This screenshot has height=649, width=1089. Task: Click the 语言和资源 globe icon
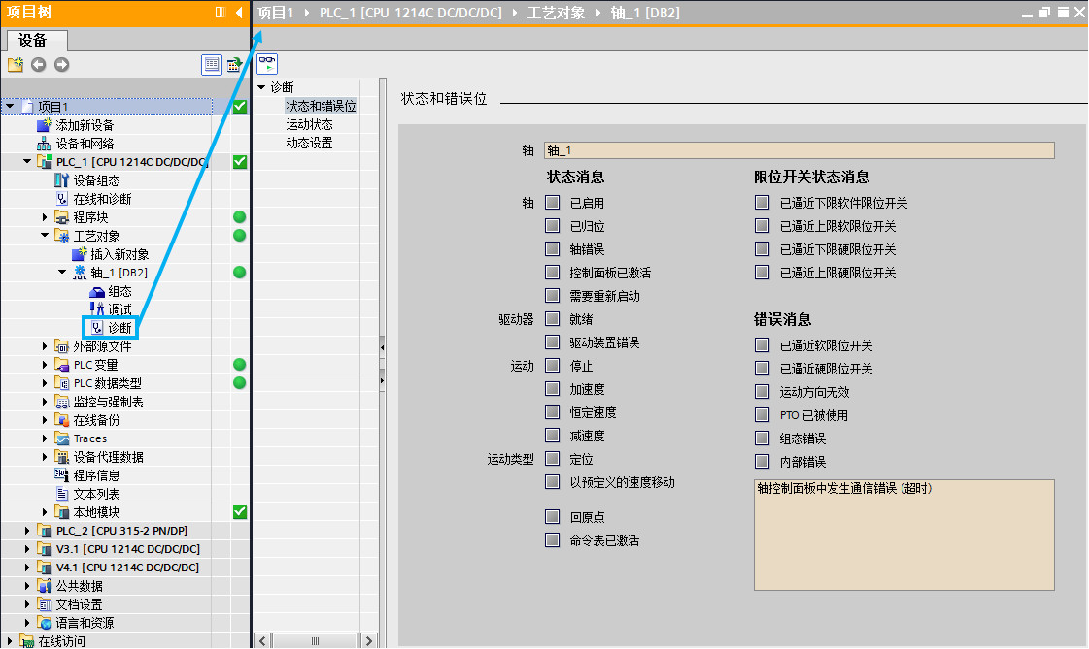pyautogui.click(x=45, y=623)
